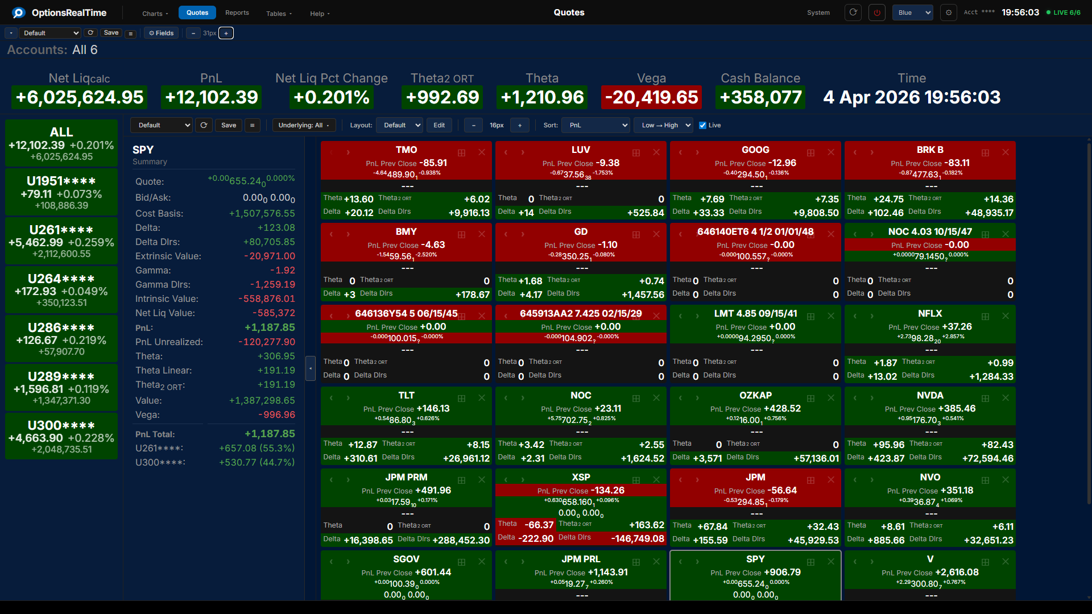The width and height of the screenshot is (1092, 614).
Task: Toggle the Live checkbox
Action: [x=703, y=125]
